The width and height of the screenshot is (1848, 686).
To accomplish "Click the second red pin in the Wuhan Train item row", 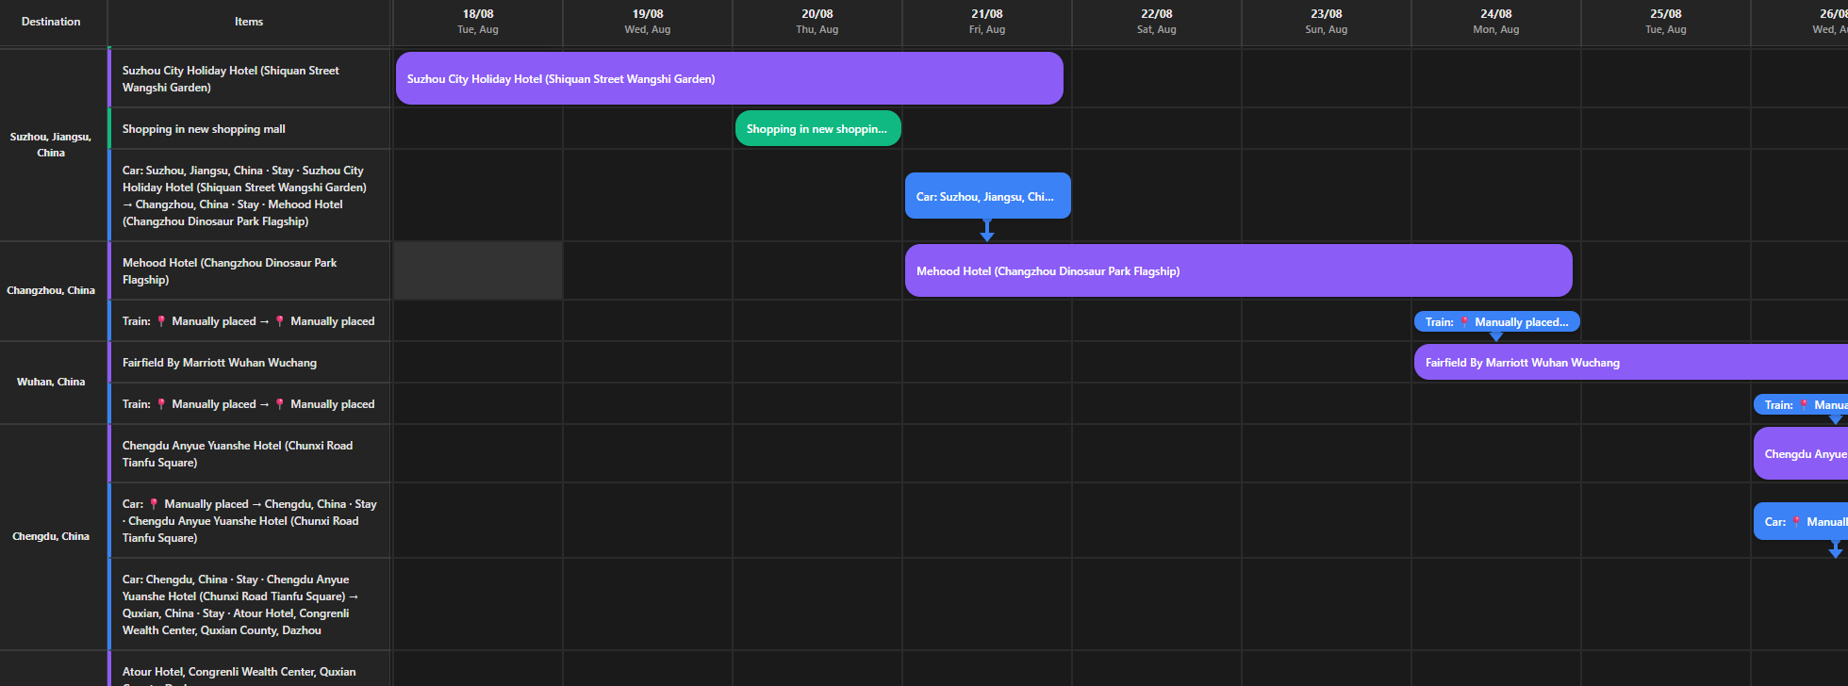I will tap(280, 404).
